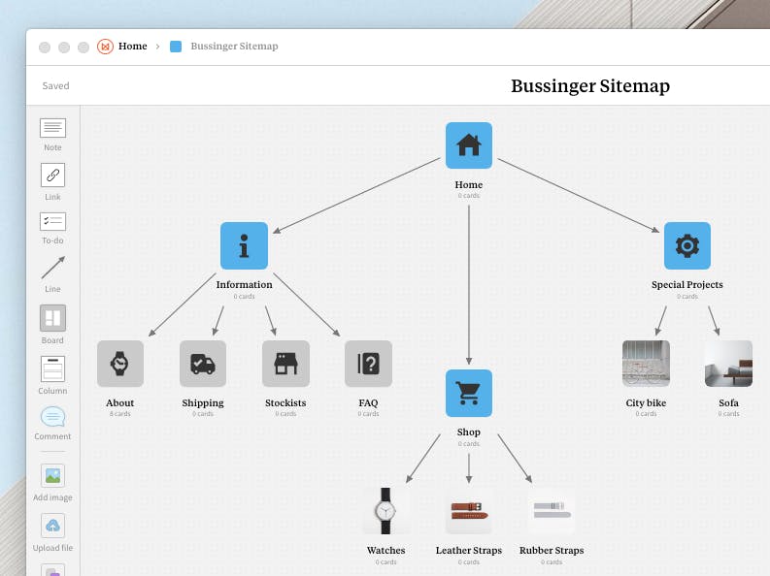Open the About watch icon board
This screenshot has height=576, width=770.
pyautogui.click(x=120, y=364)
